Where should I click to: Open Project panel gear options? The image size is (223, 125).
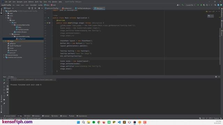point(39,8)
